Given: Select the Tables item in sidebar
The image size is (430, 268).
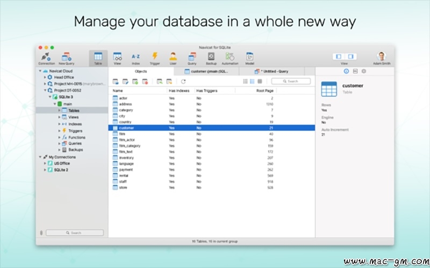Looking at the screenshot, I should point(72,110).
